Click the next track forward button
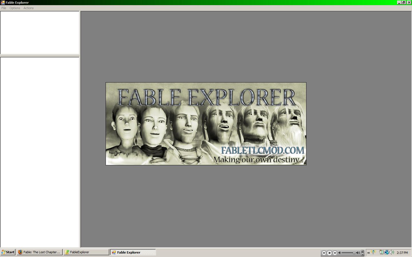412x257 pixels. [x=335, y=253]
